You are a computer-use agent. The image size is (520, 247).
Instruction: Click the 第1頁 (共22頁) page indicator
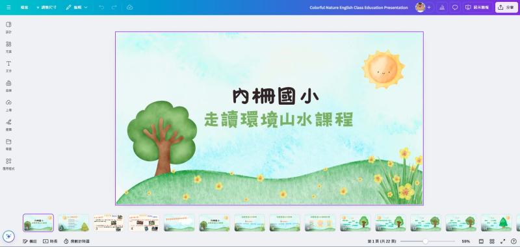tap(382, 241)
